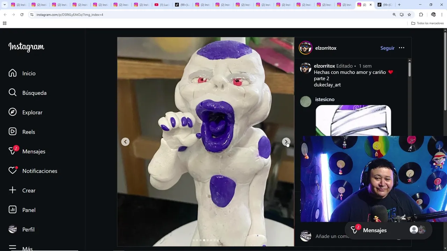
Task: Click the Crear plus icon
Action: point(13,190)
